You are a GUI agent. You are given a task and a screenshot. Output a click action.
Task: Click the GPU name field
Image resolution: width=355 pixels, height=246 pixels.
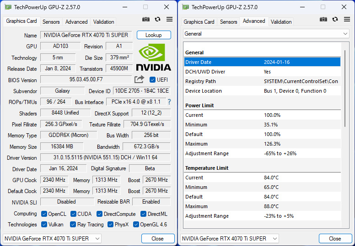click(86, 35)
